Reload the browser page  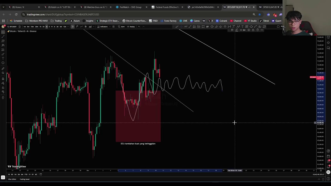click(16, 14)
